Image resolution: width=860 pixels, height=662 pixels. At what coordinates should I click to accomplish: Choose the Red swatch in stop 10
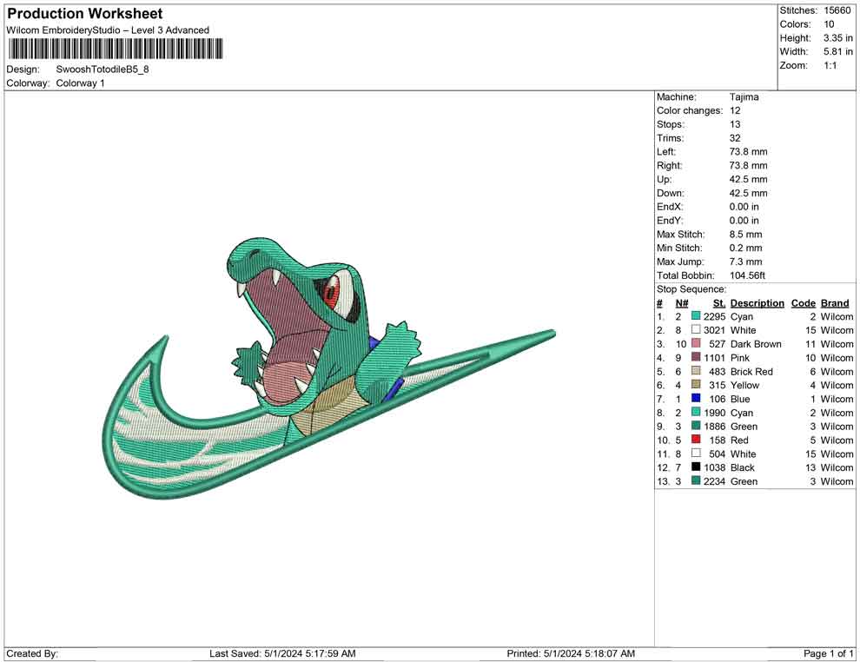696,440
